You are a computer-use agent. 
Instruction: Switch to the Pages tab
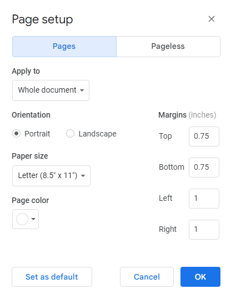64,47
